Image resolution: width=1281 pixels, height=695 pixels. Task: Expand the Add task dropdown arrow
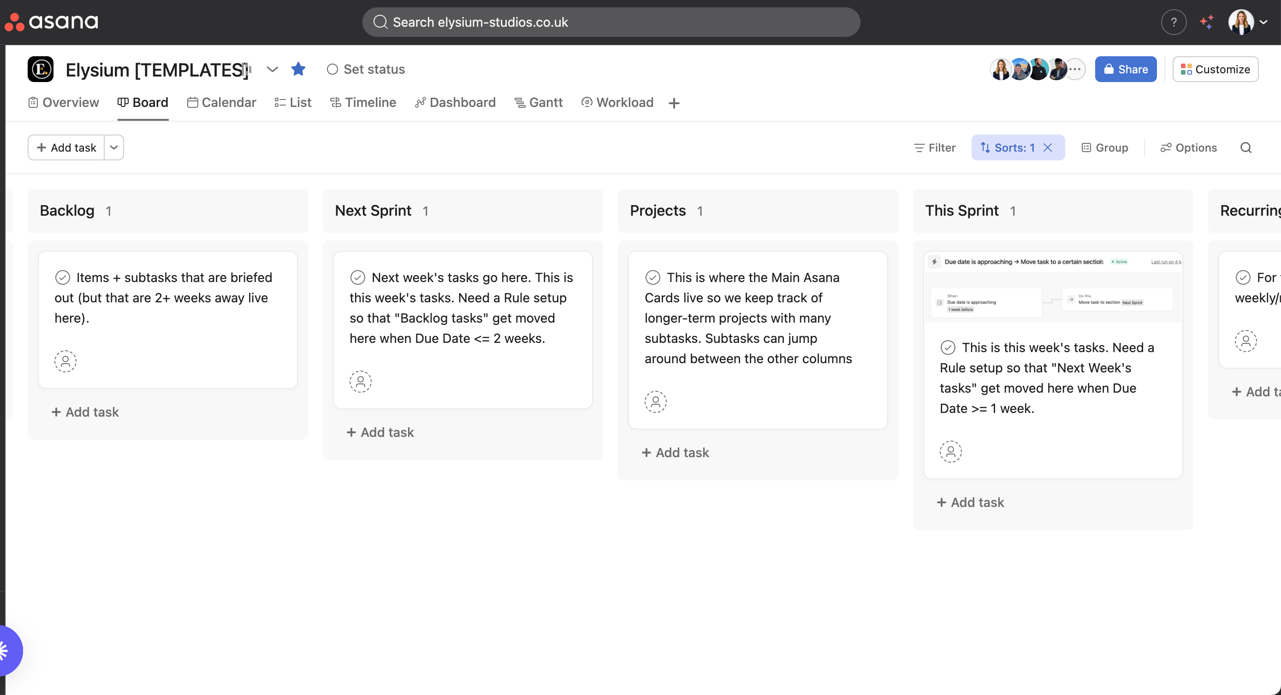114,147
